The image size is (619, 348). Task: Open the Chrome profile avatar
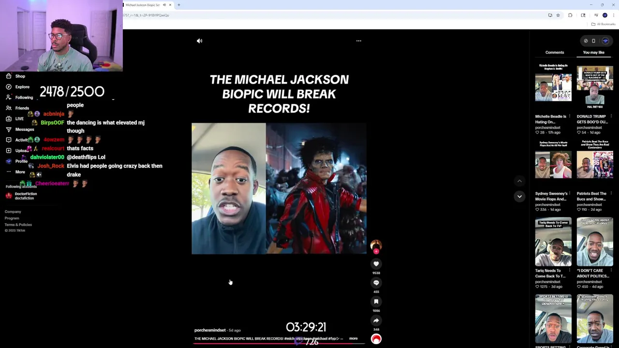[x=605, y=15]
